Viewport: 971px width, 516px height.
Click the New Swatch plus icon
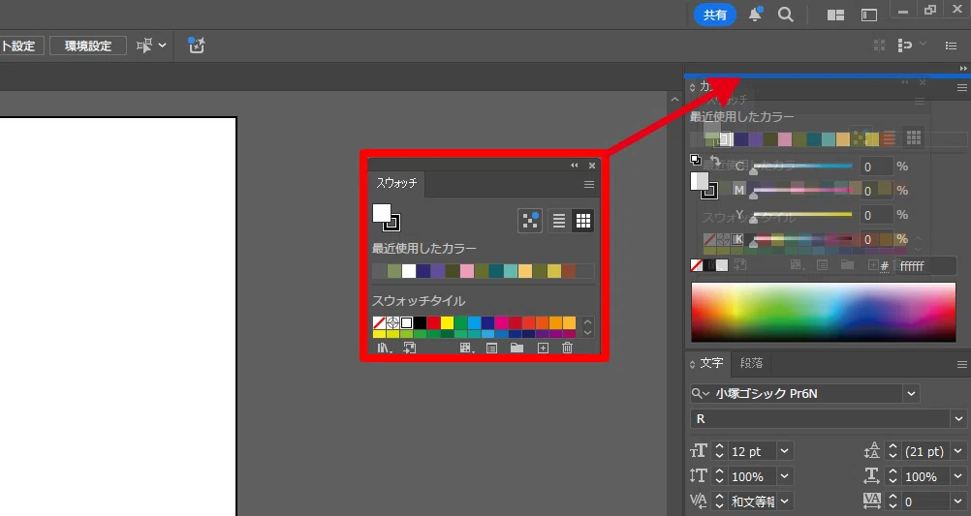543,349
